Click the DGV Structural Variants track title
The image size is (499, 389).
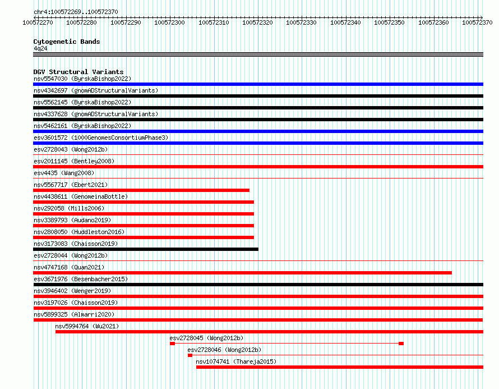pyautogui.click(x=78, y=72)
